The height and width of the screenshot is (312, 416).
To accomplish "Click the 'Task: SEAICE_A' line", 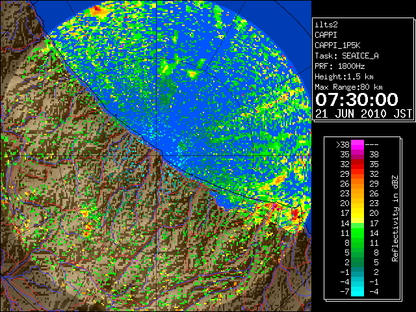I will (x=346, y=56).
